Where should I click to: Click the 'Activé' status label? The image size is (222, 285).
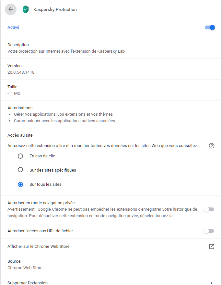coord(13,27)
